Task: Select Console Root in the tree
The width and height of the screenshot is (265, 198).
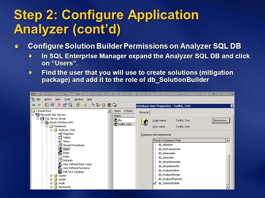Action: tap(43, 111)
